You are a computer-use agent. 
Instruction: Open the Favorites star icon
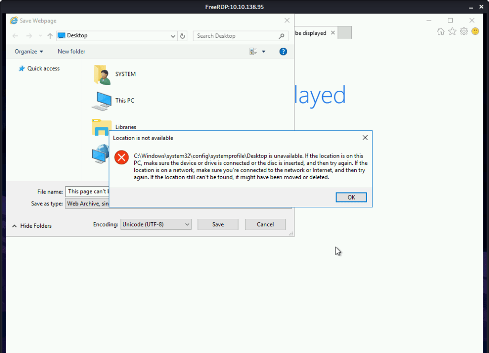[452, 32]
